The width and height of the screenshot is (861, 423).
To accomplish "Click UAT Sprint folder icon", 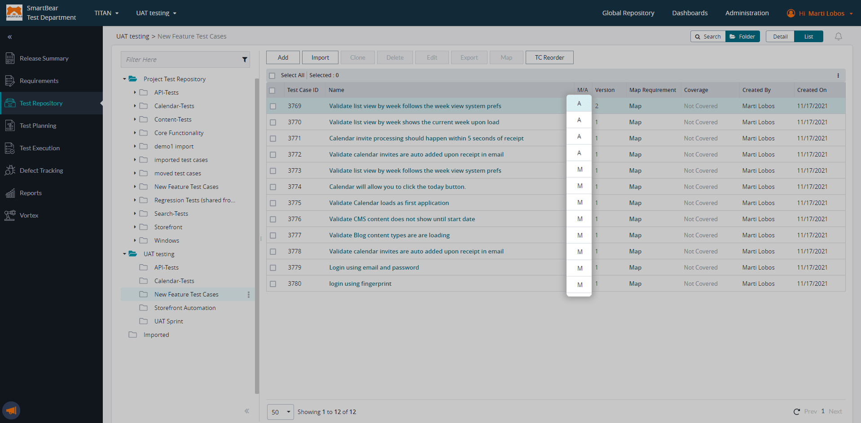I will [x=143, y=321].
